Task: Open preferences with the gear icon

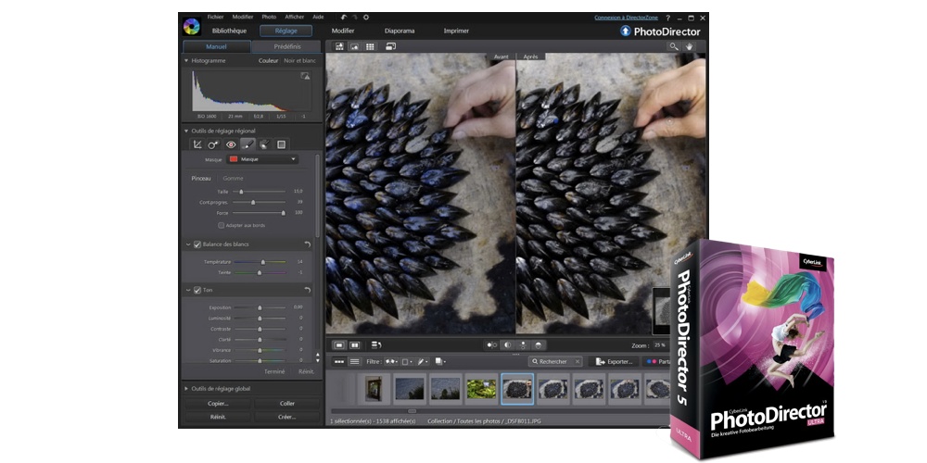Action: pyautogui.click(x=366, y=18)
